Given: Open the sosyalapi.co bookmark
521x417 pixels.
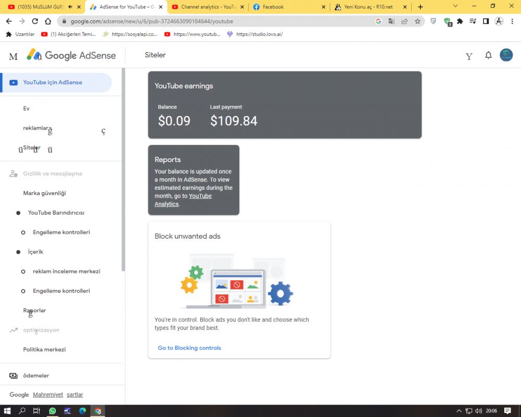Looking at the screenshot, I should click(x=130, y=34).
